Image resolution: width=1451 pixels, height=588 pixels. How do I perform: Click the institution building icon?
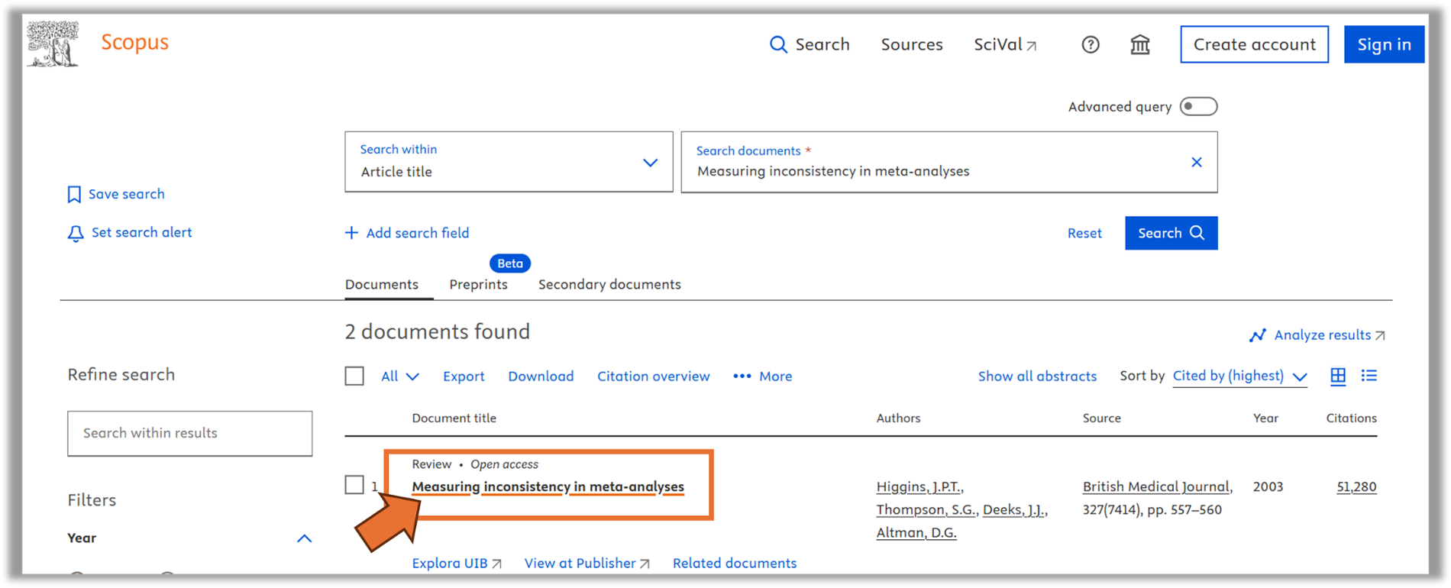[1139, 45]
